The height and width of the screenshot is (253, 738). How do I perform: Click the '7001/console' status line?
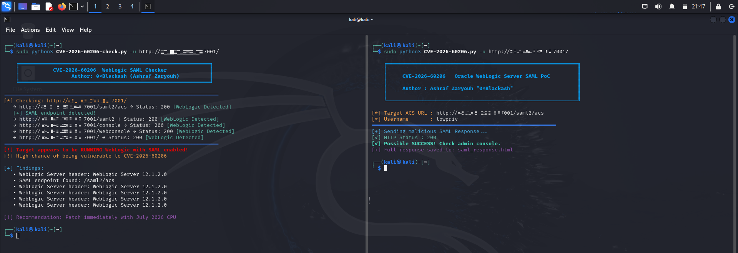pyautogui.click(x=119, y=125)
